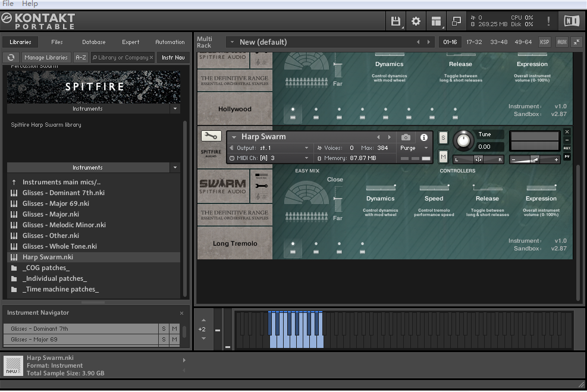Expand the lower Instruments list dropdown
This screenshot has height=392, width=587.
click(x=175, y=167)
